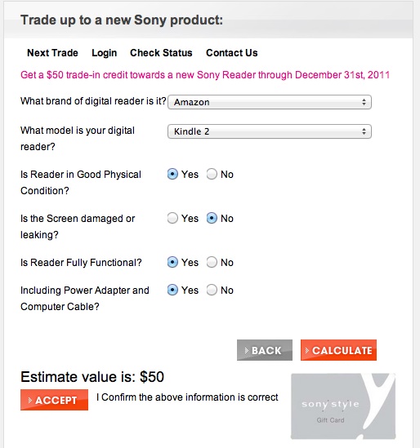The height and width of the screenshot is (448, 420).
Task: Pick Yes for Power Adapter and Cable
Action: (x=172, y=290)
